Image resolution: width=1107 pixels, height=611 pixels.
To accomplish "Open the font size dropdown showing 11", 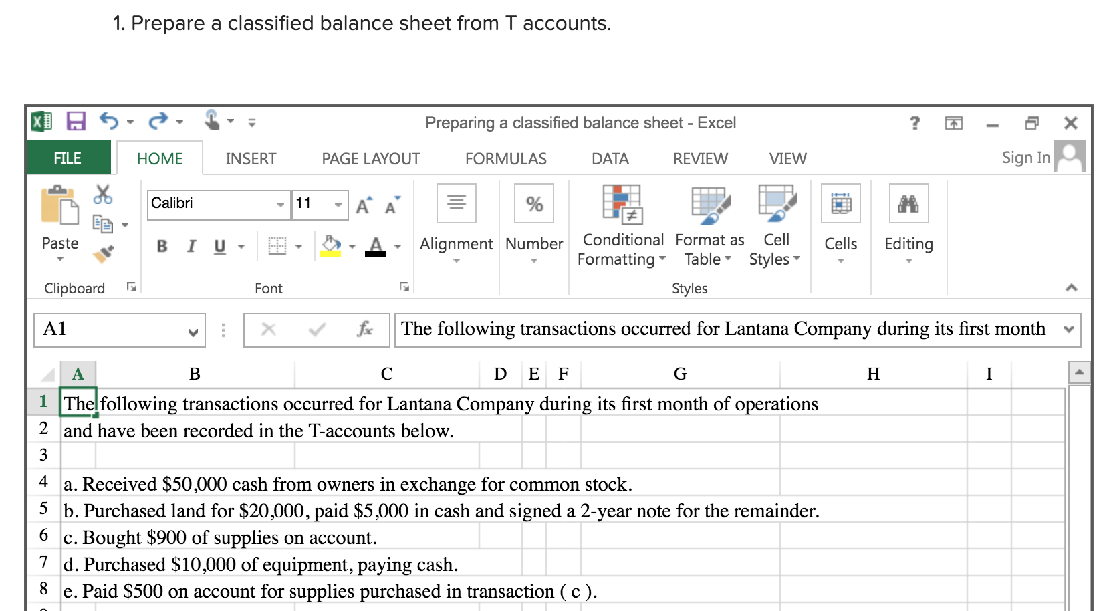I will point(339,204).
